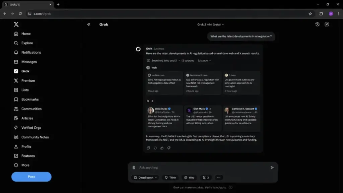Open Explore in the sidebar
Image resolution: width=343 pixels, height=193 pixels.
[x=23, y=43]
